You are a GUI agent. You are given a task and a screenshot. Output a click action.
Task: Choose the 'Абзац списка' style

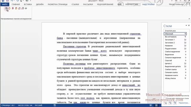point(175,78)
